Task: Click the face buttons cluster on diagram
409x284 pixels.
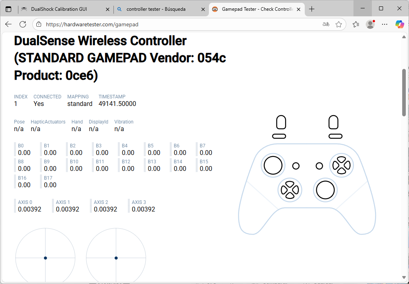Action: pos(341,165)
